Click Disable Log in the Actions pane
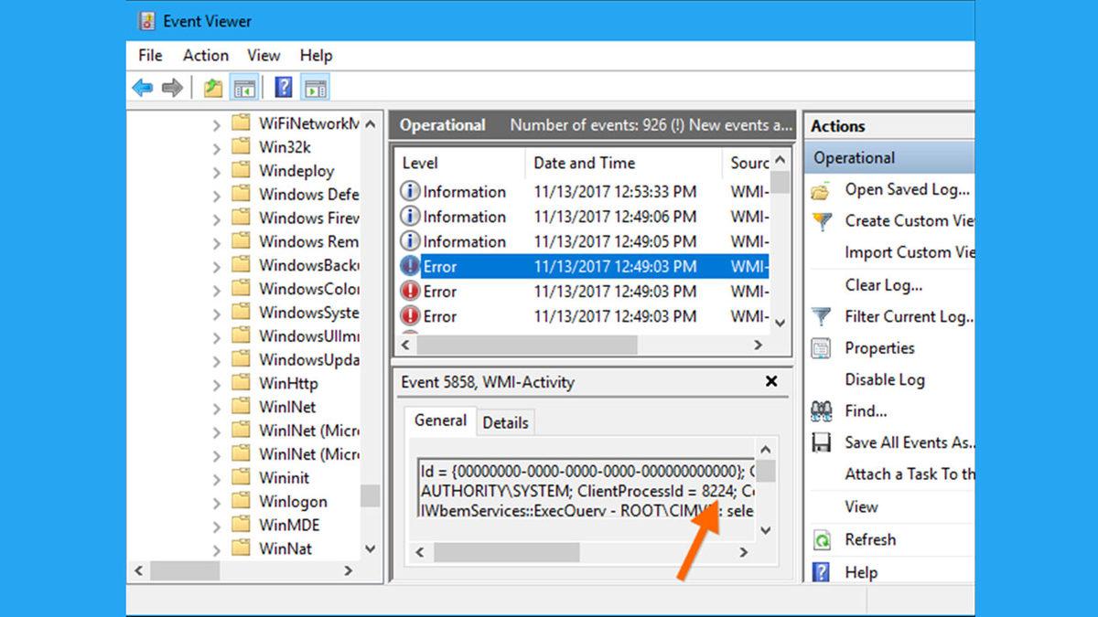1098x617 pixels. pos(884,379)
